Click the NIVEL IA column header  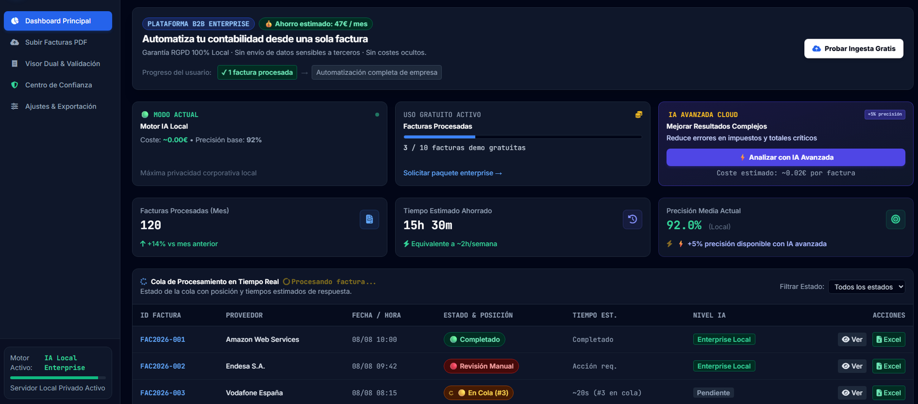click(709, 316)
